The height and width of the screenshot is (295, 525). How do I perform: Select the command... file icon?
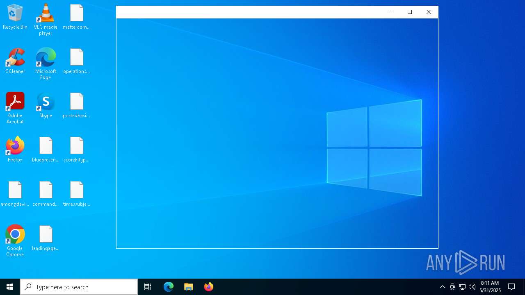coord(46,194)
